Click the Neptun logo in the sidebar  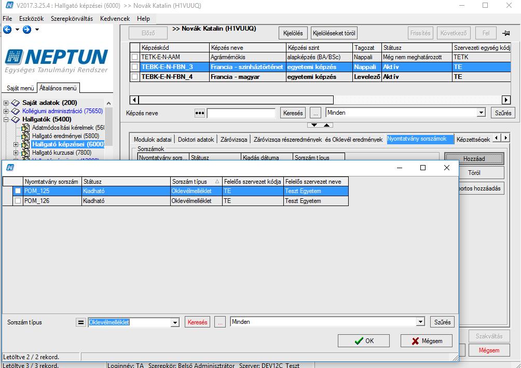[x=57, y=61]
